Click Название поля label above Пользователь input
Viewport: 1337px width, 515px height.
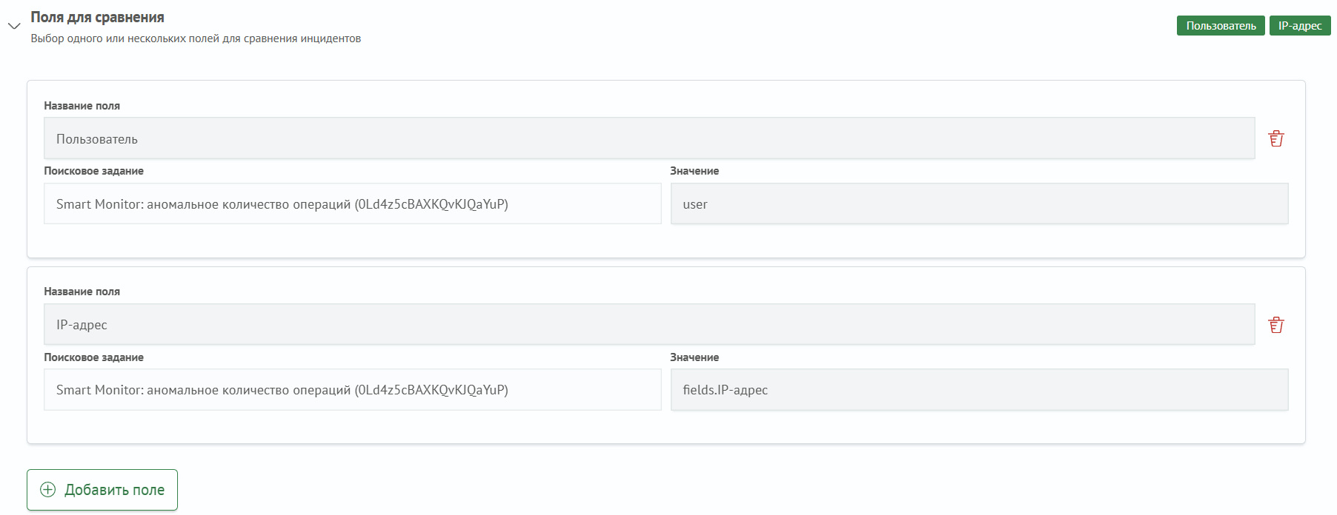(82, 106)
